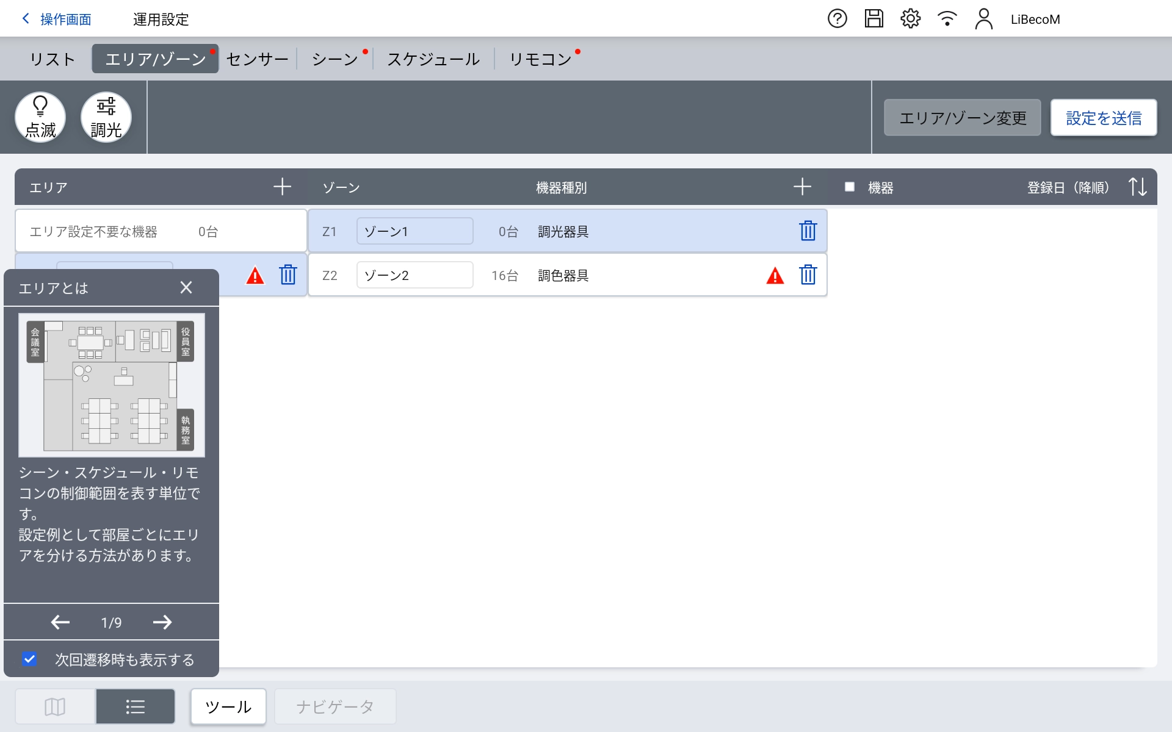
Task: Switch to the map view icon
Action: tap(55, 706)
